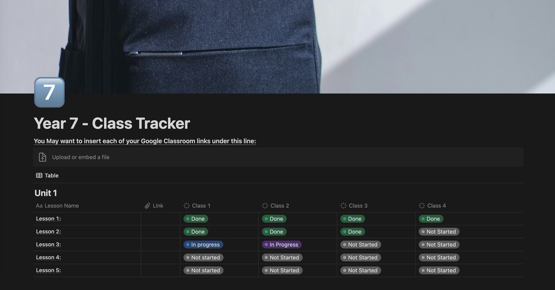Click the Class 1 status column icon
This screenshot has height=290, width=555.
187,205
